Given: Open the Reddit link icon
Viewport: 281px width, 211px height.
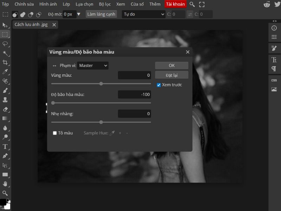Looking at the screenshot, I should click(x=267, y=4).
